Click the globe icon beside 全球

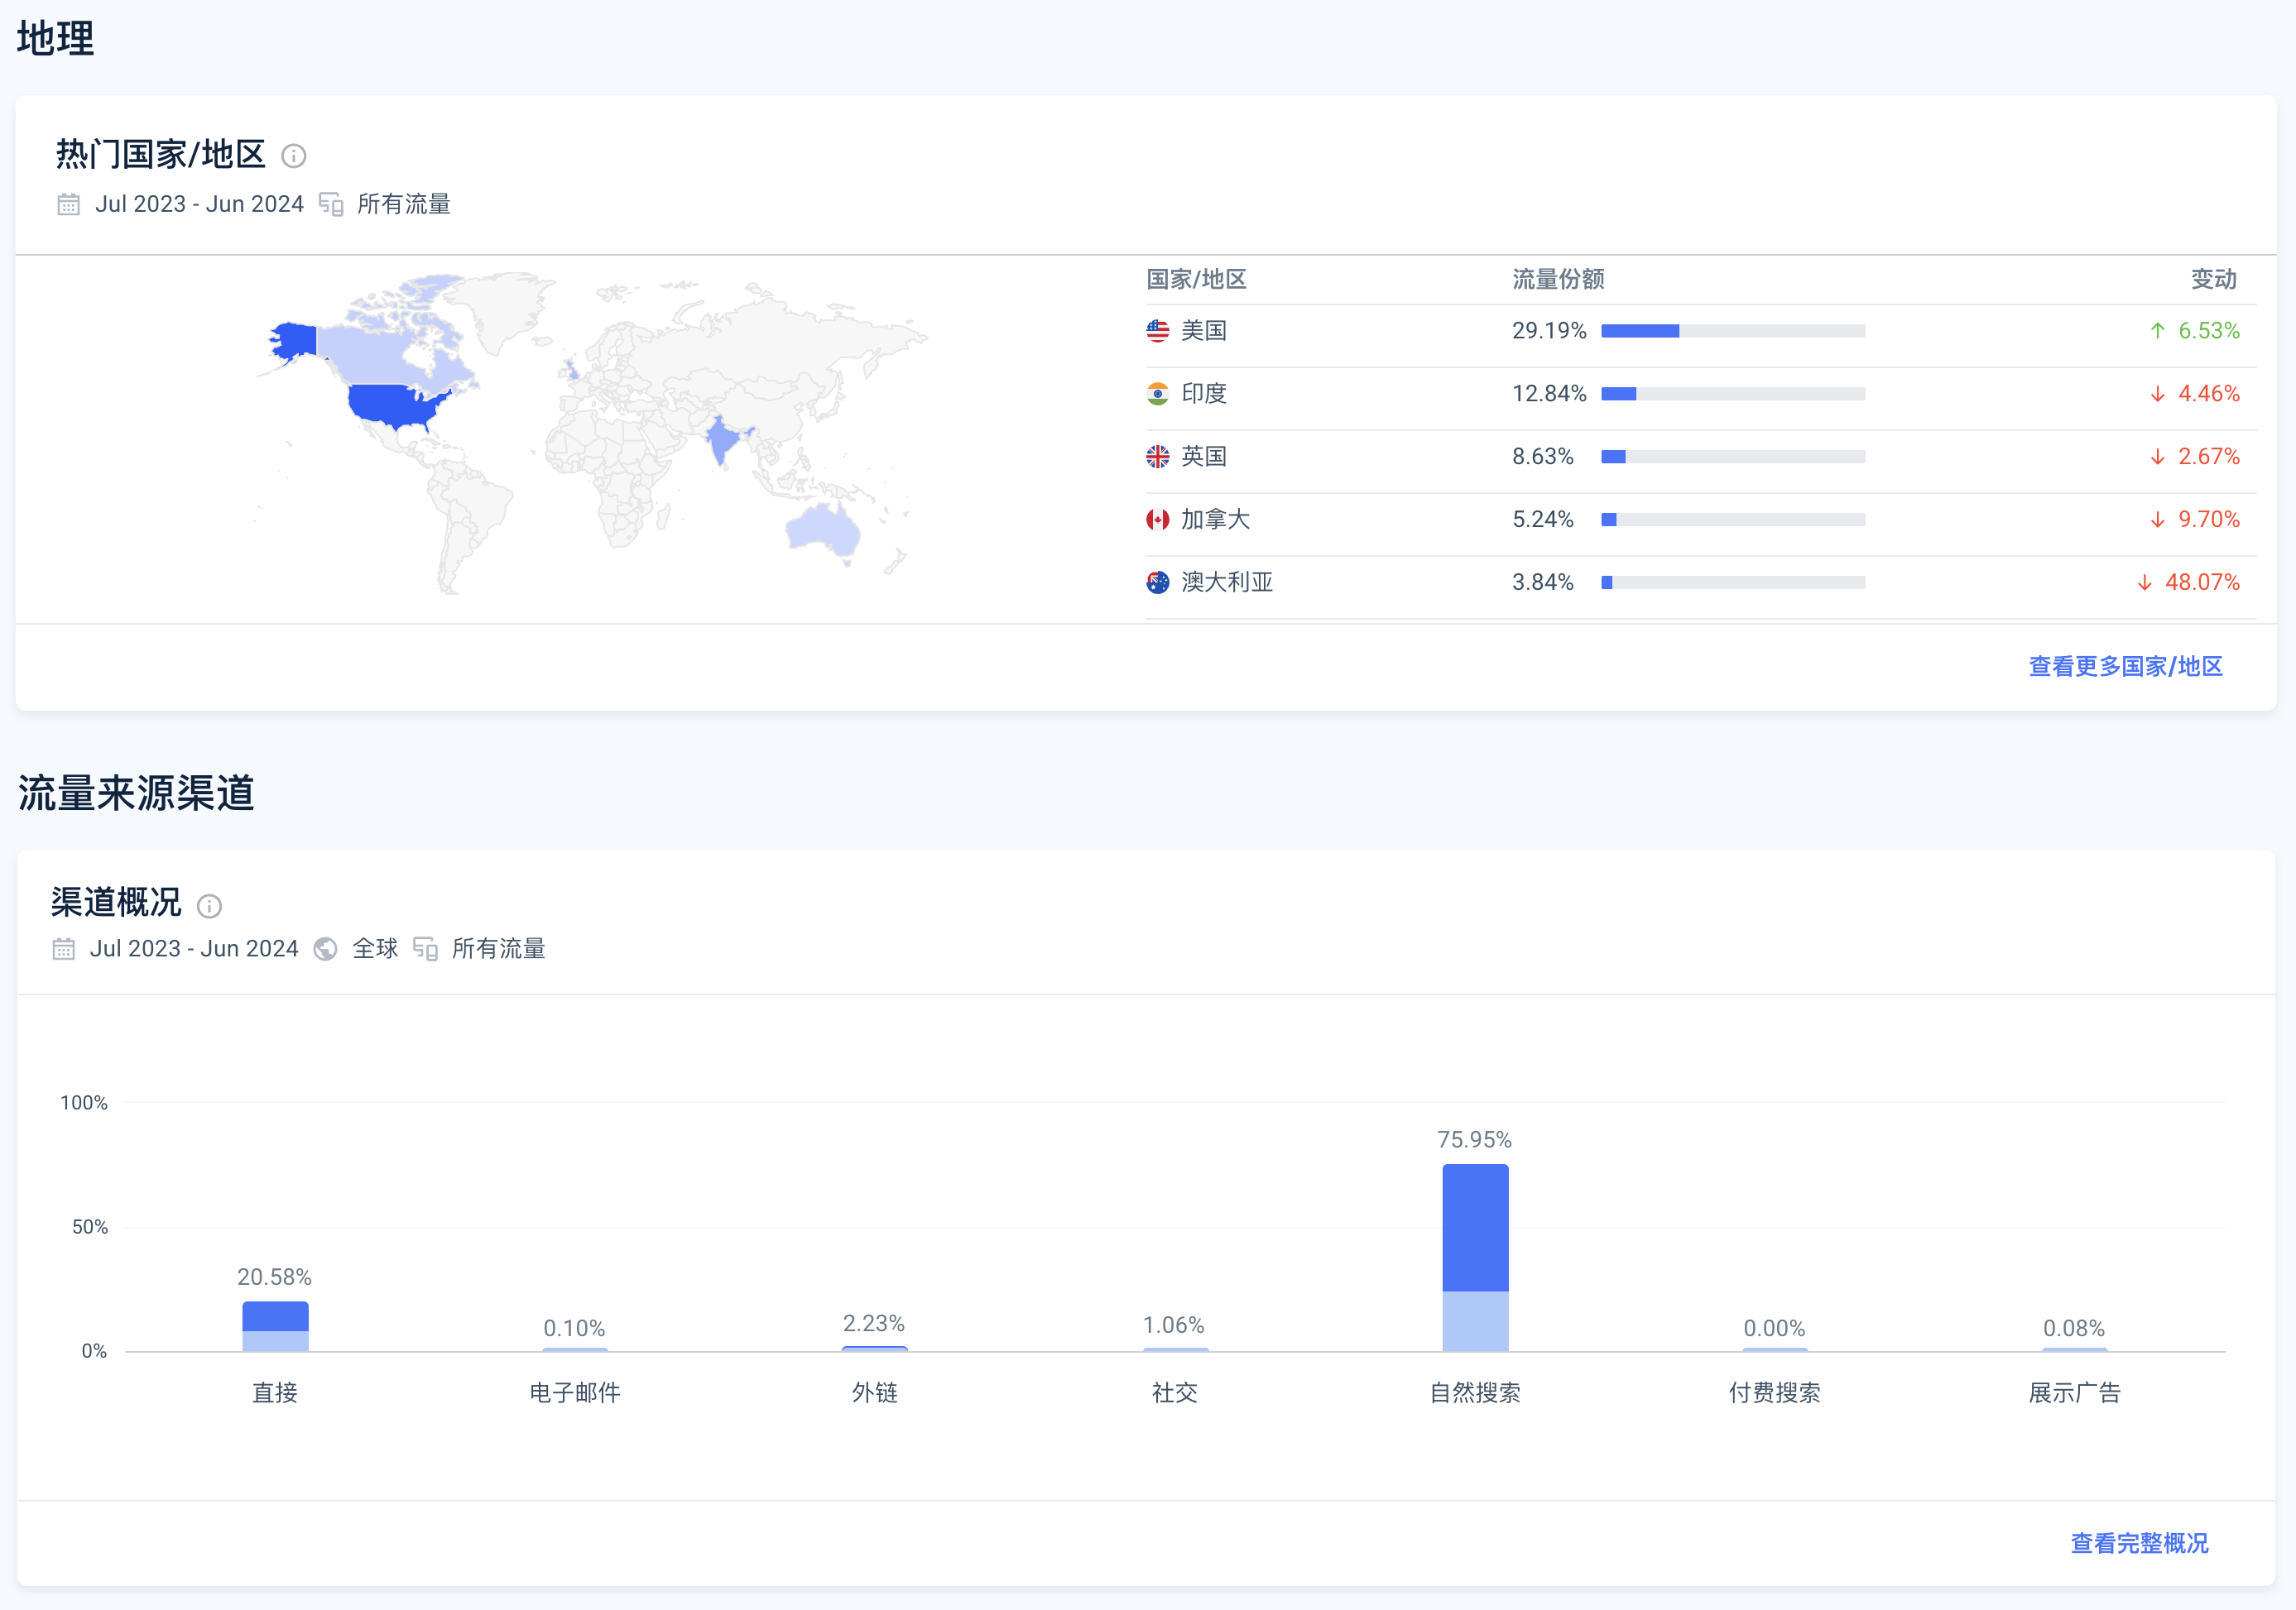pyautogui.click(x=325, y=948)
